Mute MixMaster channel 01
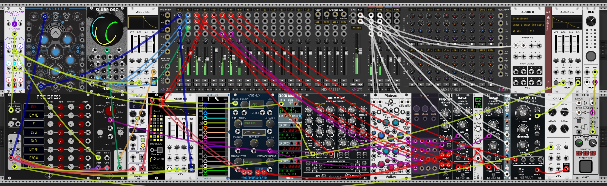Viewport: 607px width, 186px height. (x=180, y=81)
